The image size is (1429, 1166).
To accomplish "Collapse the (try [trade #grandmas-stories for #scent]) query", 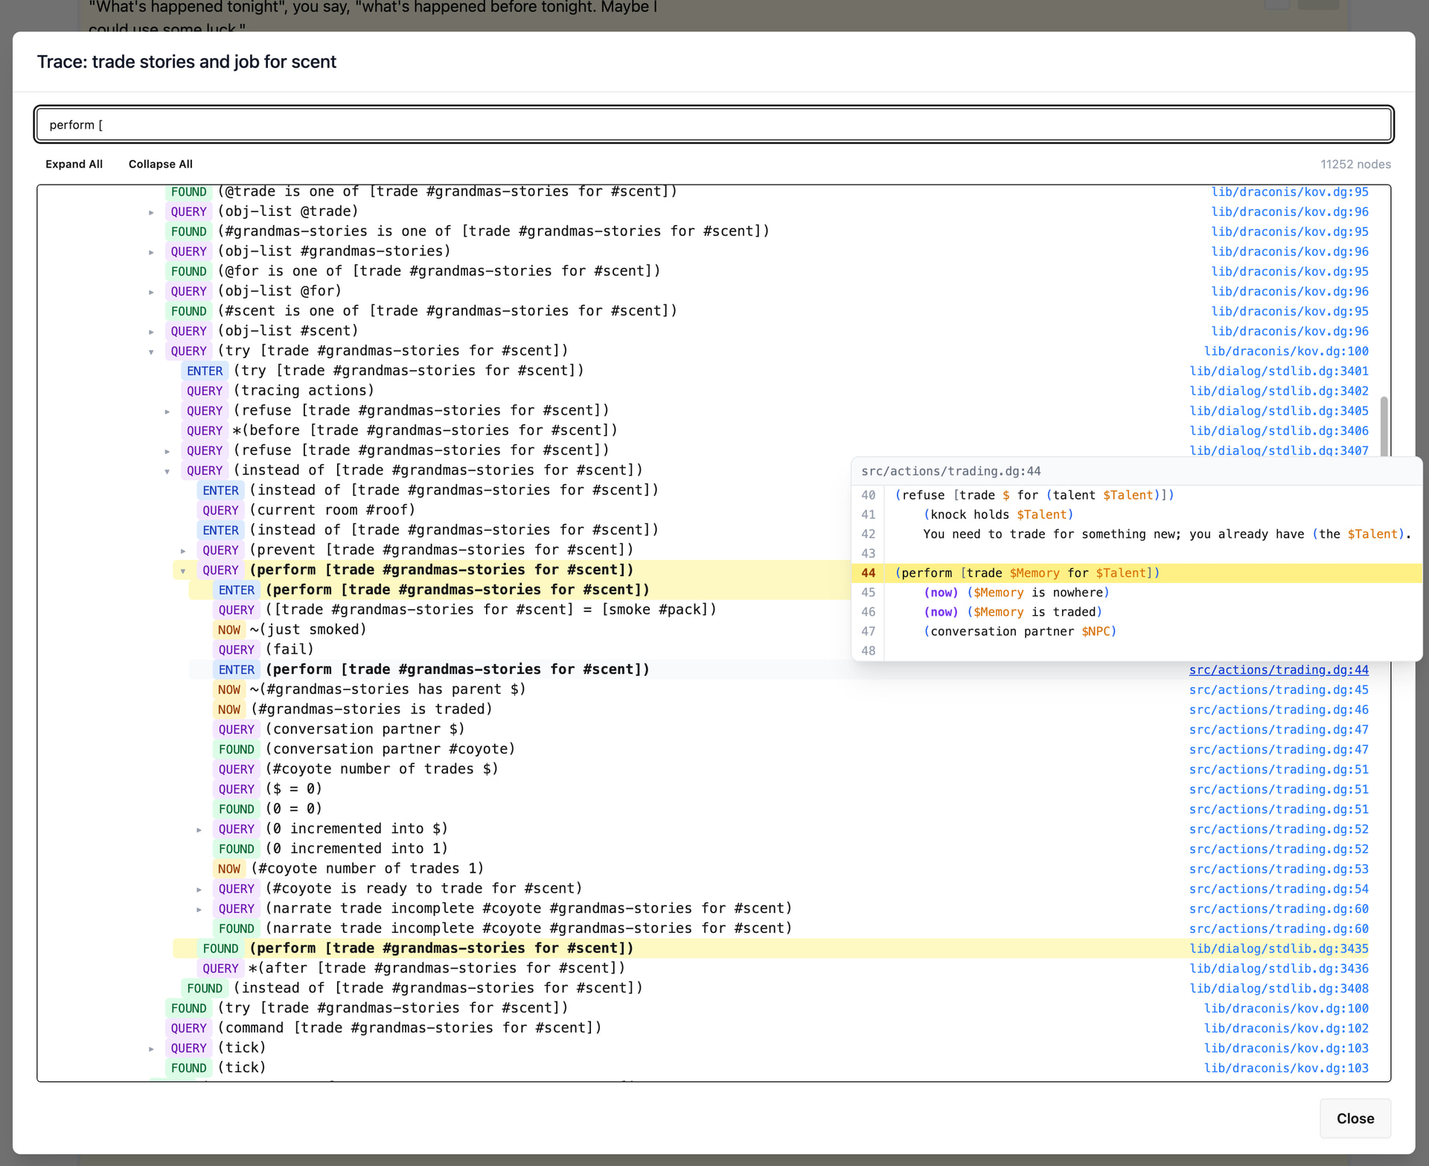I will click(151, 351).
